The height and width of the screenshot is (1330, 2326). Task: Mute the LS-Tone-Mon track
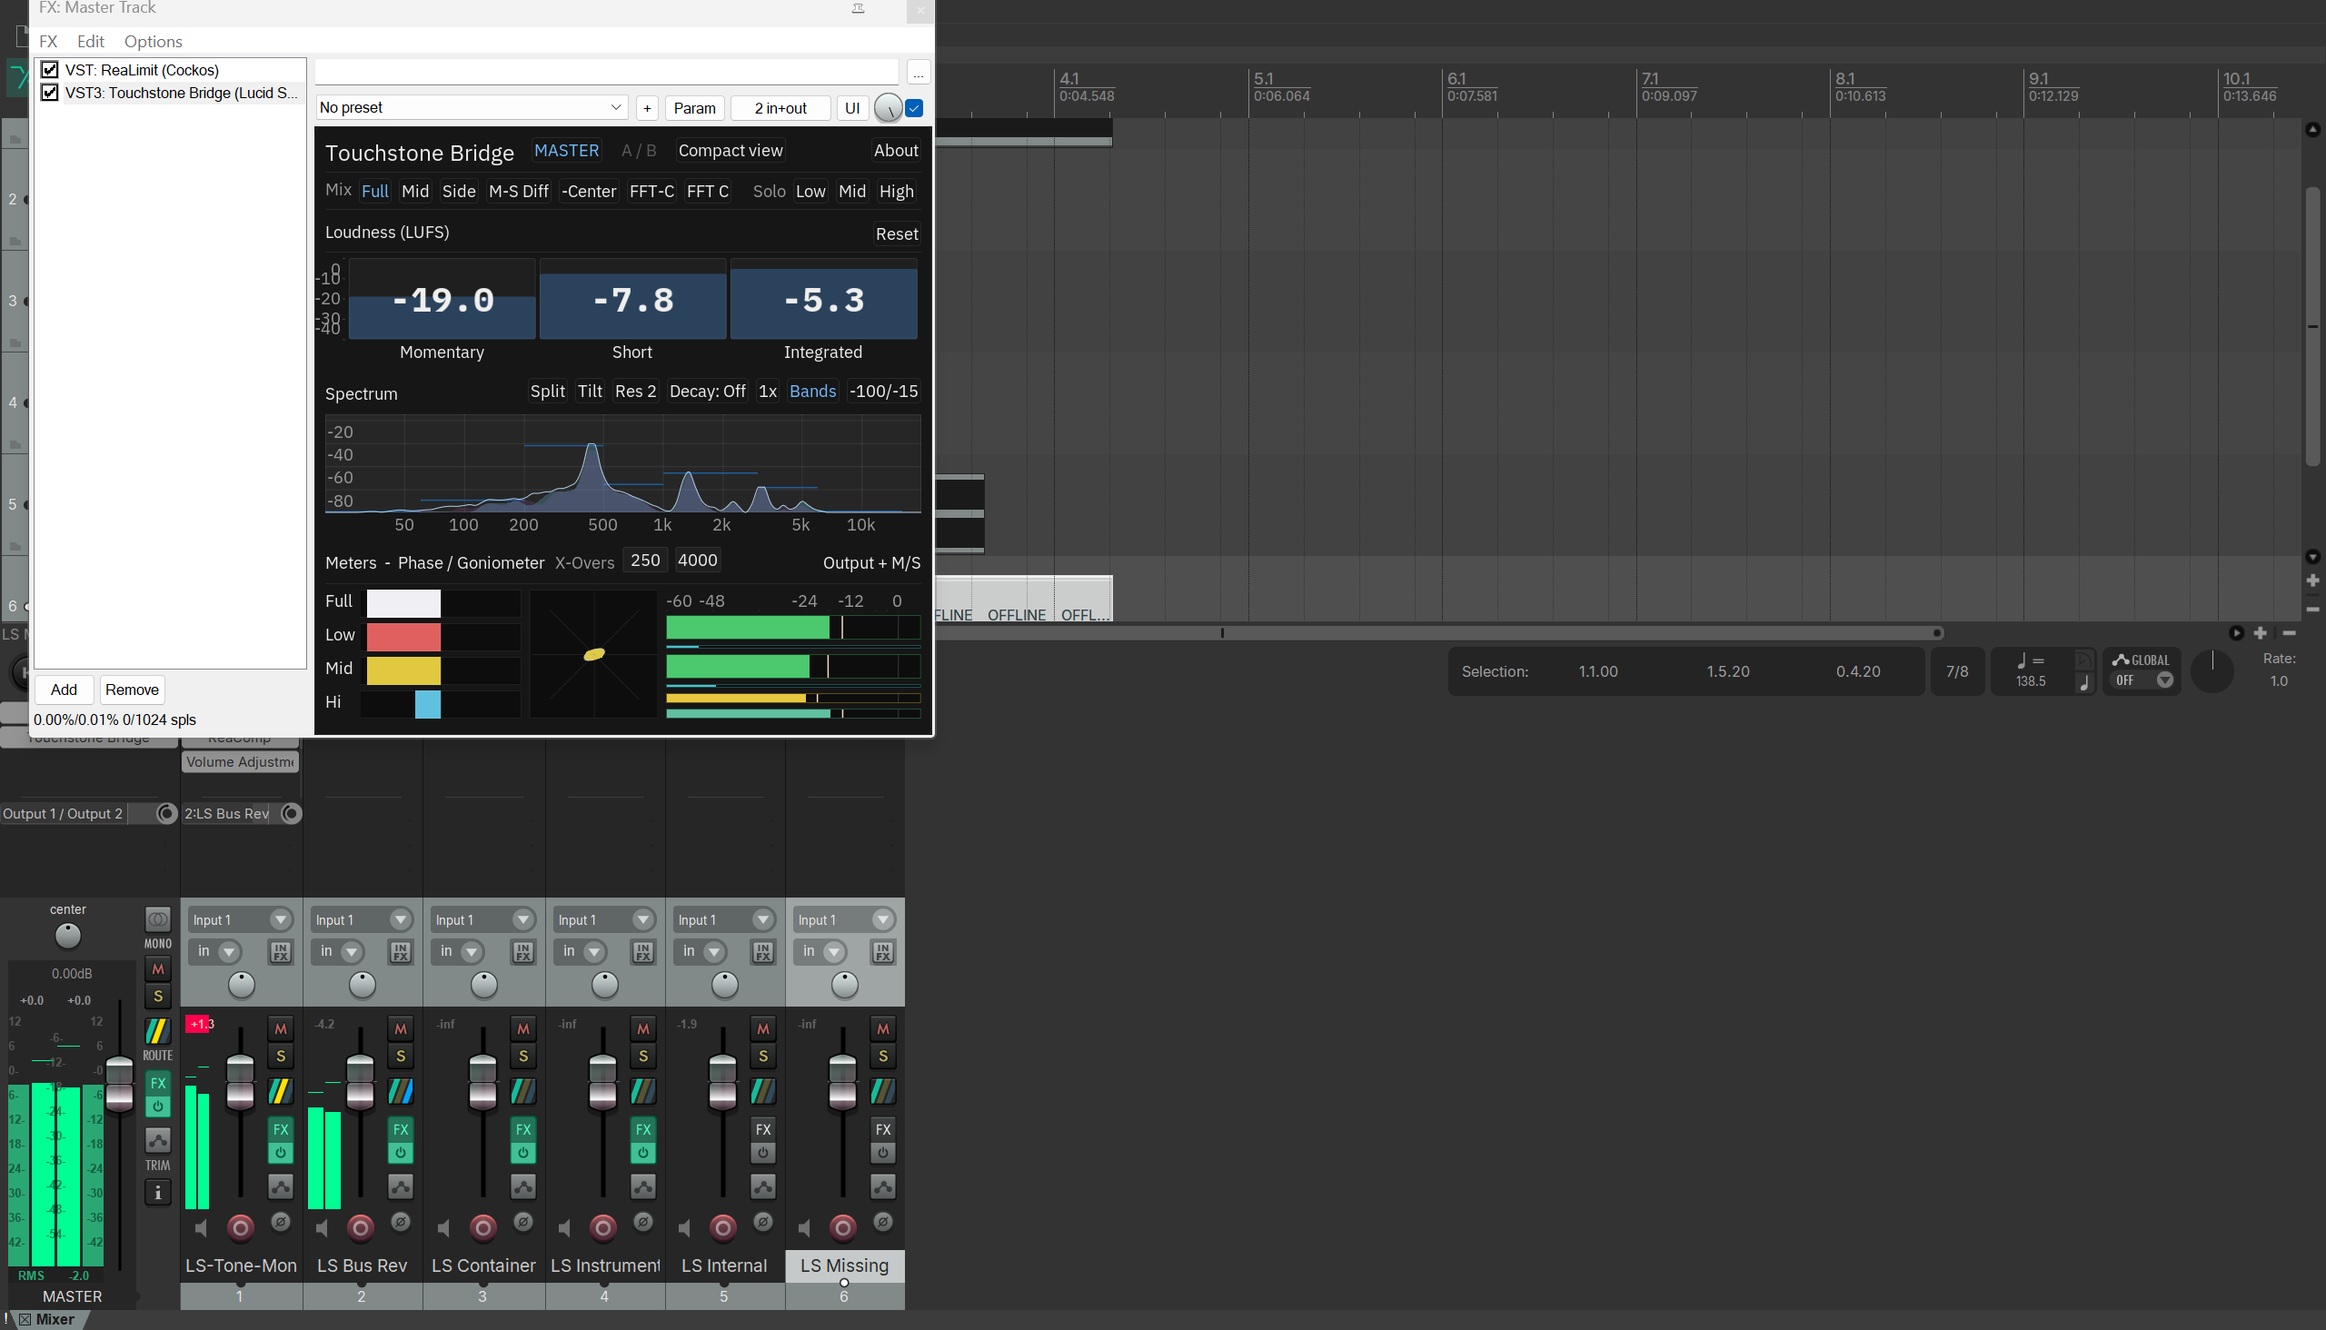281,1029
